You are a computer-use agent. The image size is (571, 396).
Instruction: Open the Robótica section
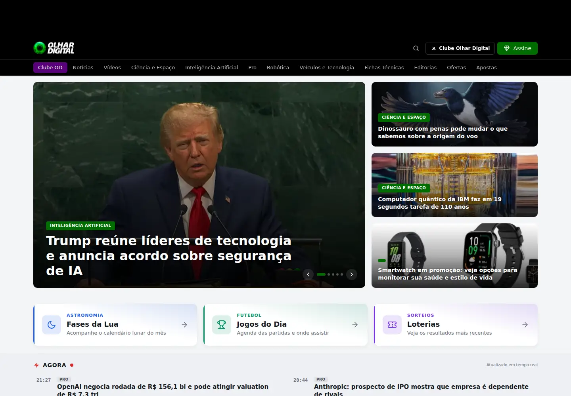(278, 68)
